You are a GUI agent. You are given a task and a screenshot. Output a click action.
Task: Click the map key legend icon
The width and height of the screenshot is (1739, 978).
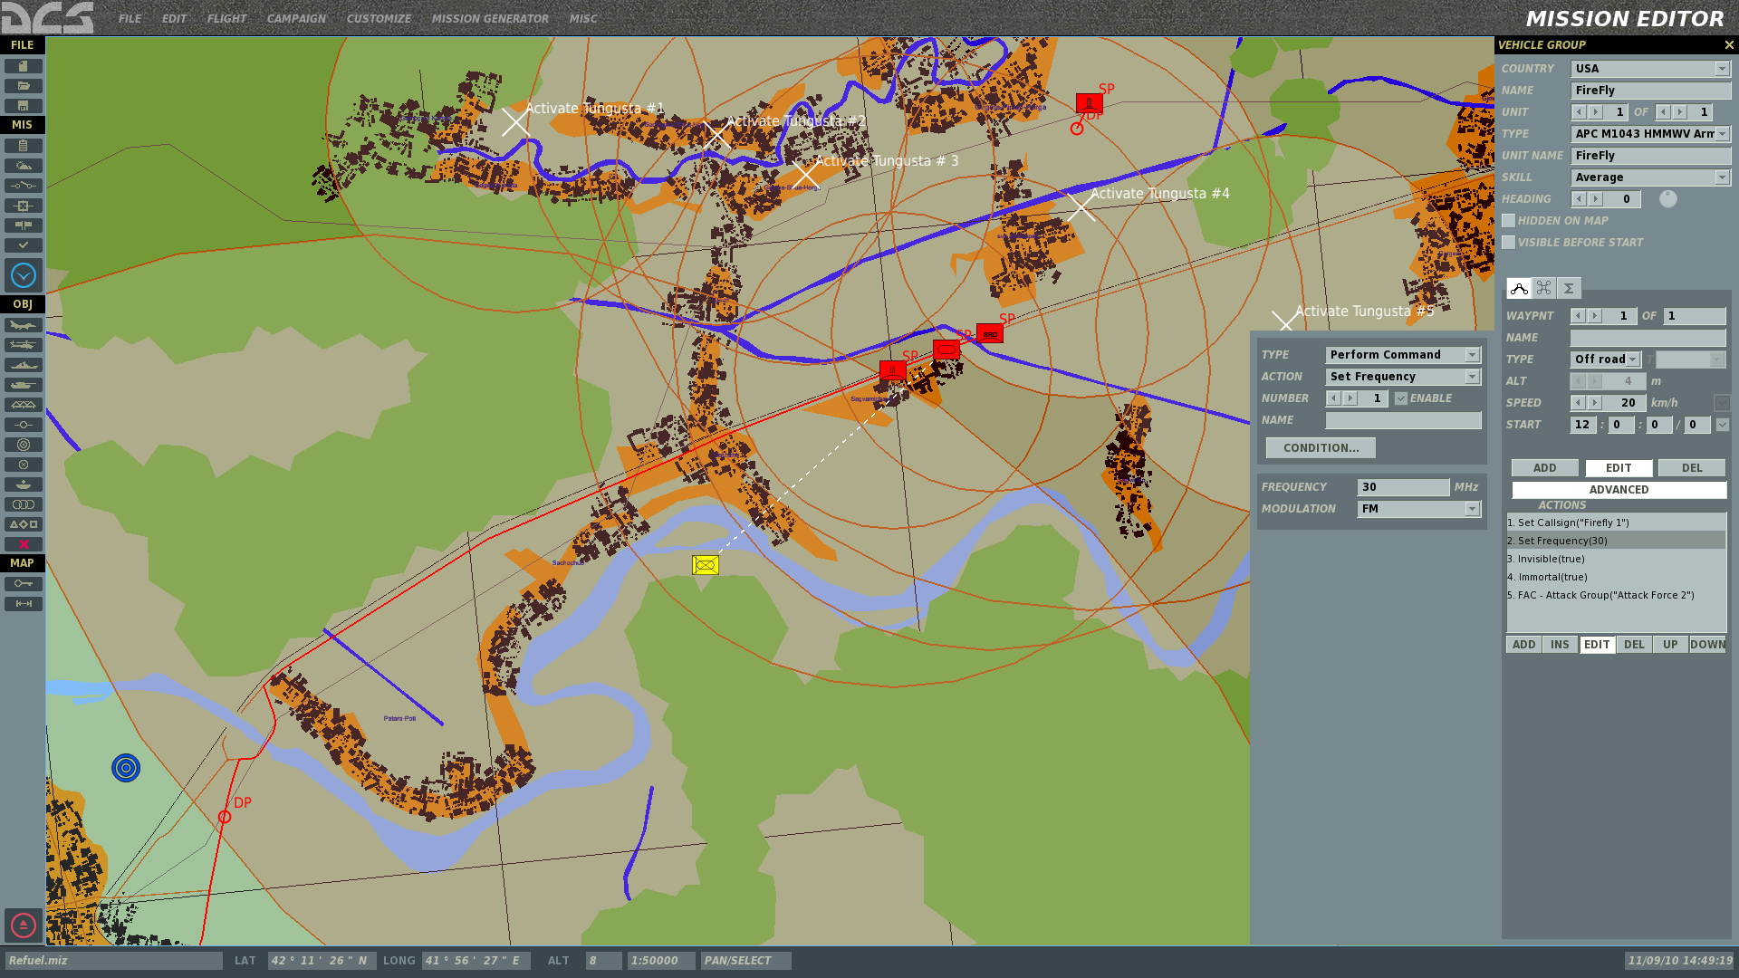[x=24, y=584]
